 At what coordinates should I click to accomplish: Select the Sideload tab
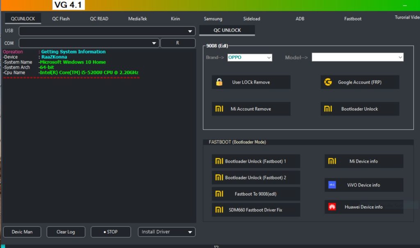tap(251, 19)
